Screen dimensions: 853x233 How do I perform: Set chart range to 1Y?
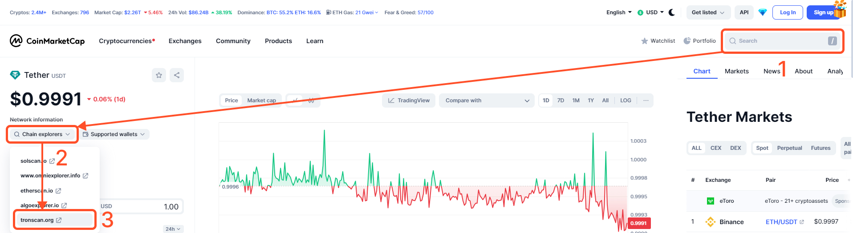(591, 100)
